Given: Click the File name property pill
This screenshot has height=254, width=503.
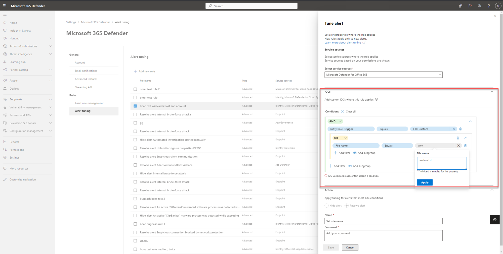Looking at the screenshot, I should point(356,146).
